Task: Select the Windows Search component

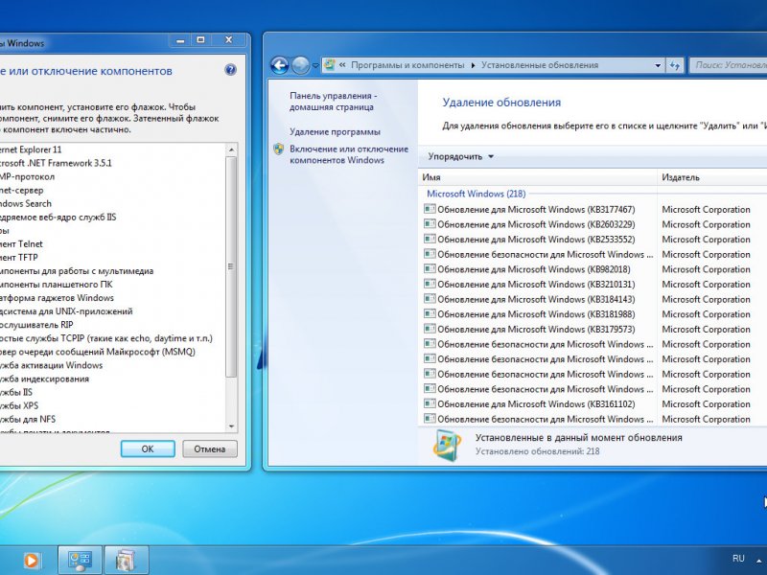Action: [x=26, y=203]
